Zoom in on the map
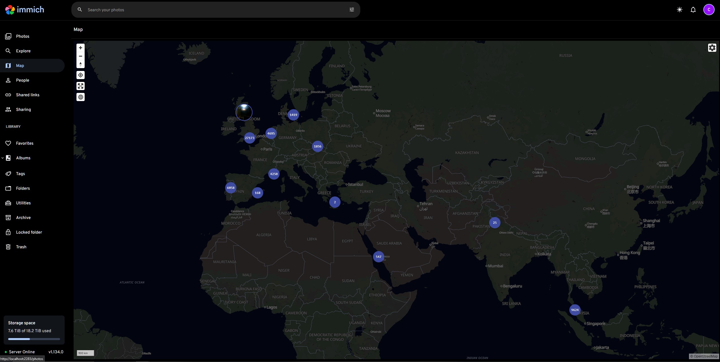 tap(80, 48)
